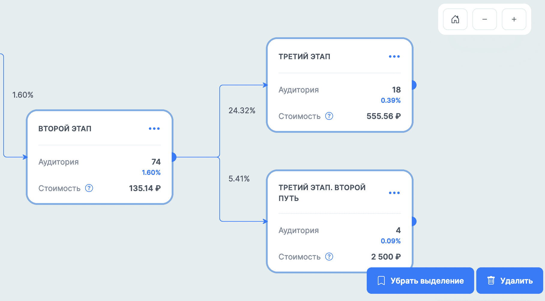Click the Стоимость help icon in ТРЕТИЙ ЭТАП
Image resolution: width=545 pixels, height=301 pixels.
pyautogui.click(x=329, y=116)
